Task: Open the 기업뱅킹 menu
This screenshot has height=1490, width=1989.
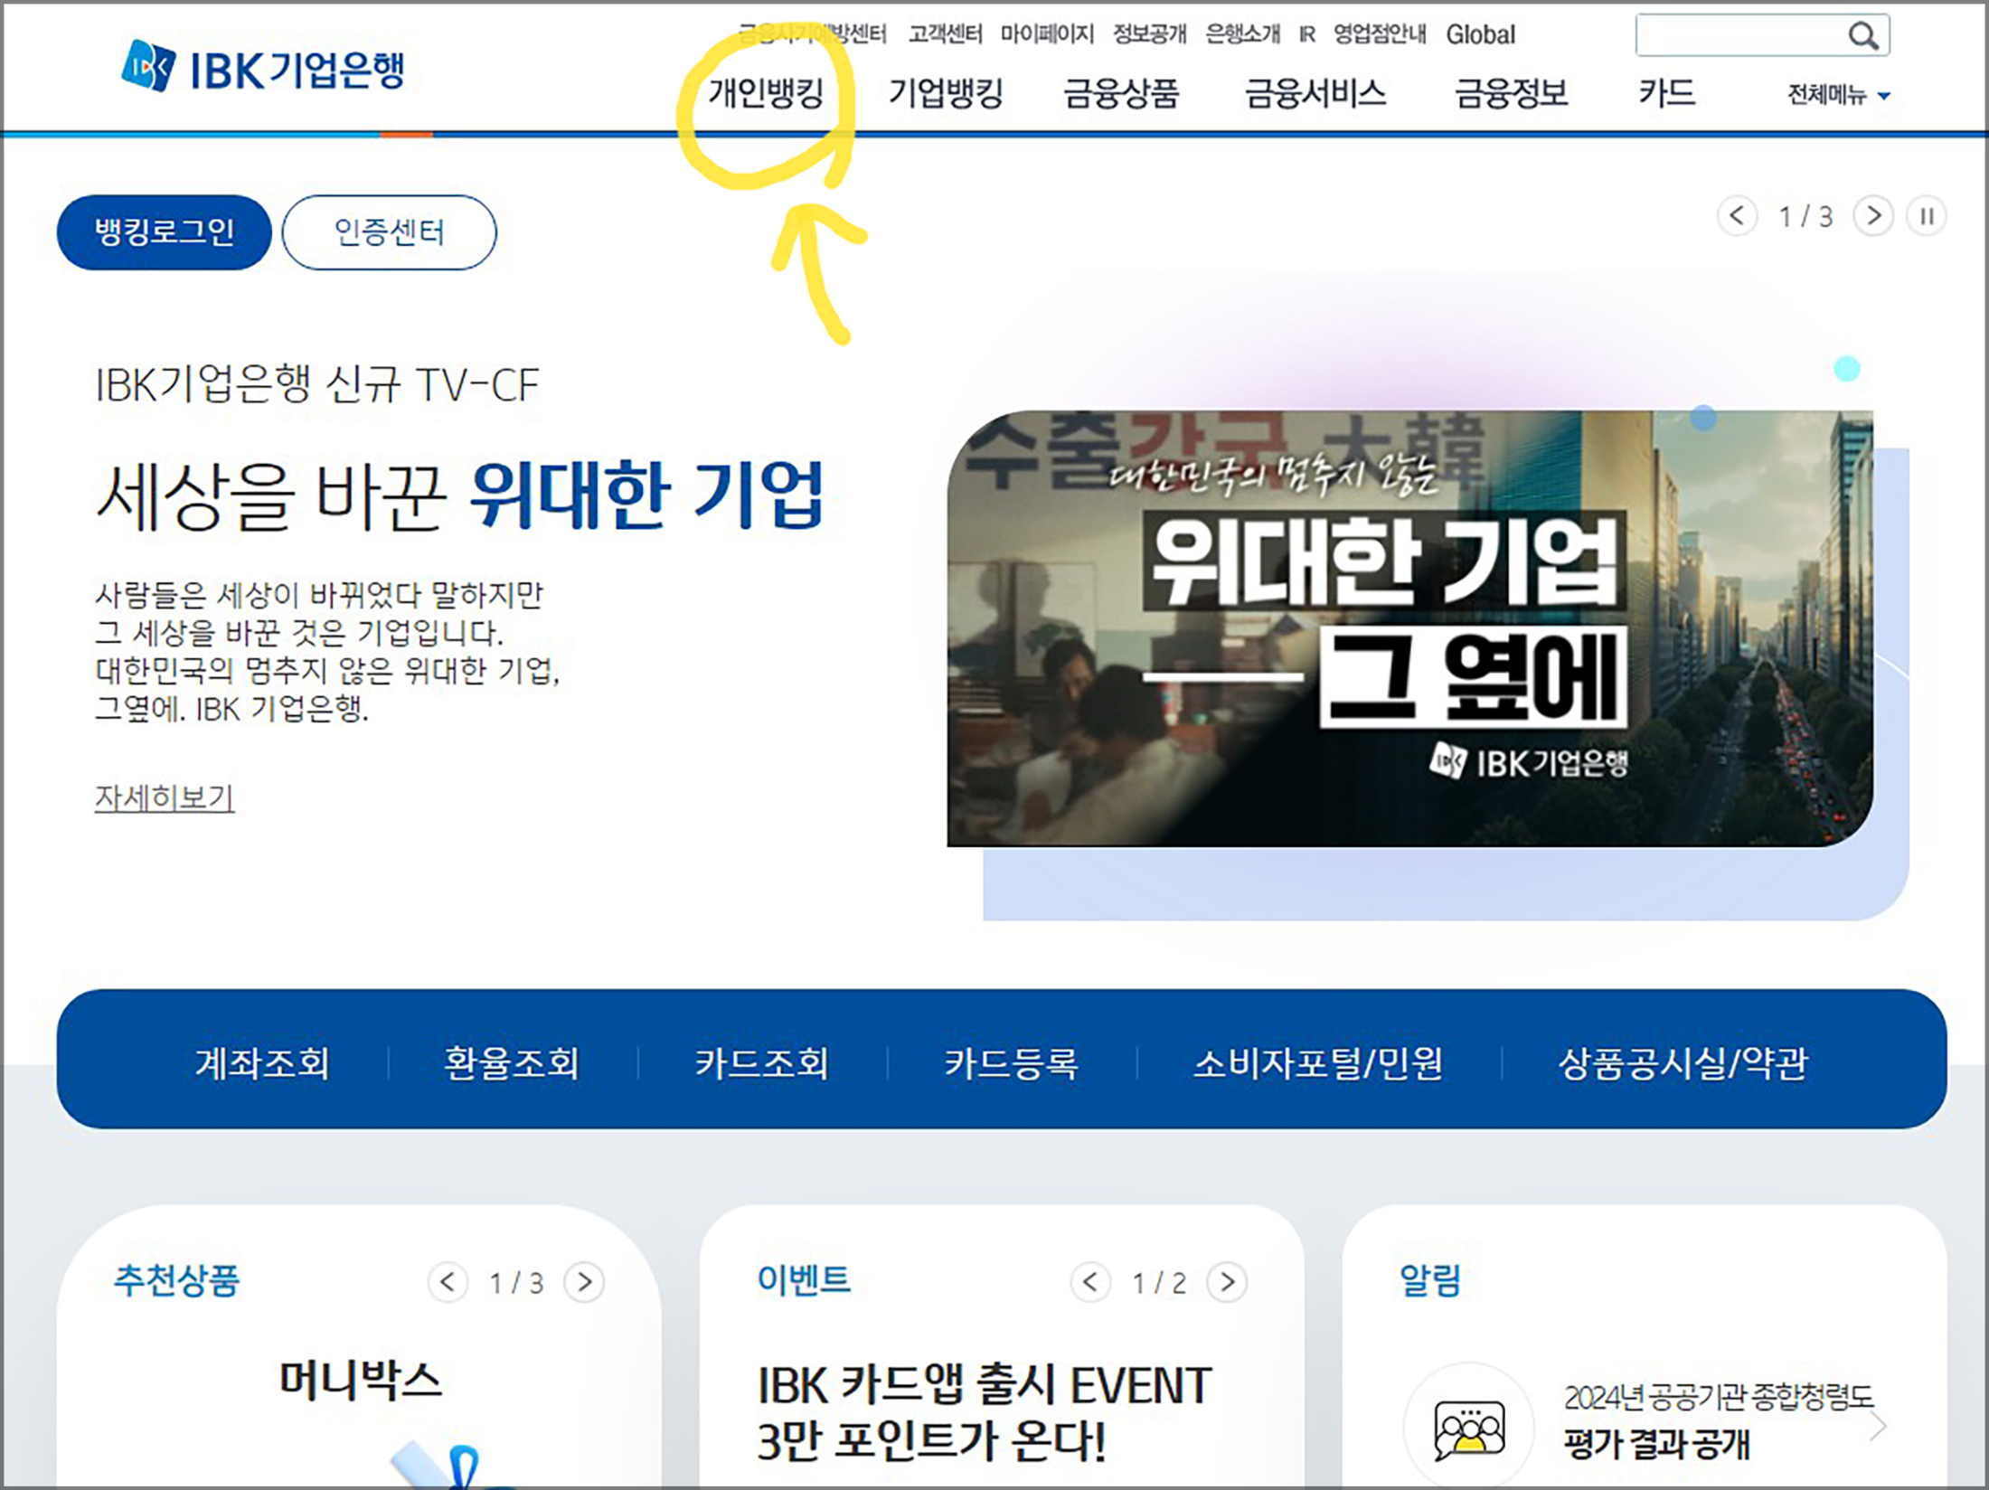Action: coord(946,93)
